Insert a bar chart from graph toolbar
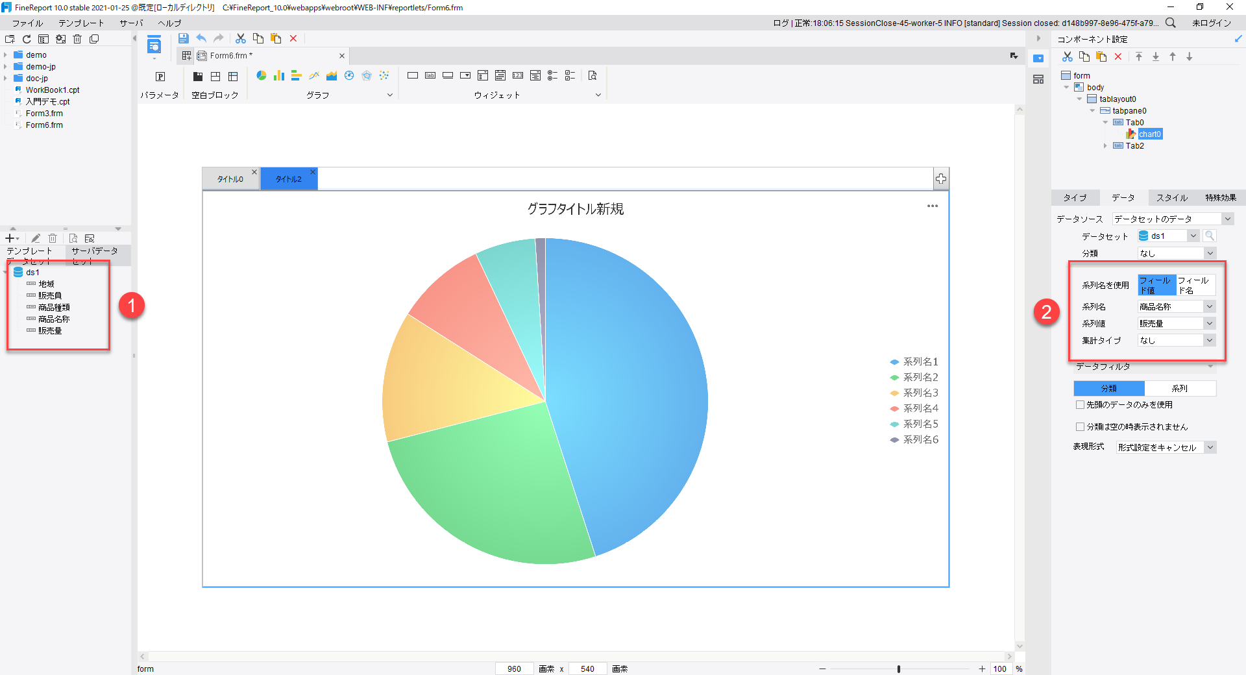 (297, 76)
